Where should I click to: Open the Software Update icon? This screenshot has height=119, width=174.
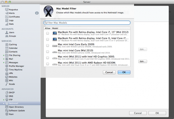(x=7, y=111)
